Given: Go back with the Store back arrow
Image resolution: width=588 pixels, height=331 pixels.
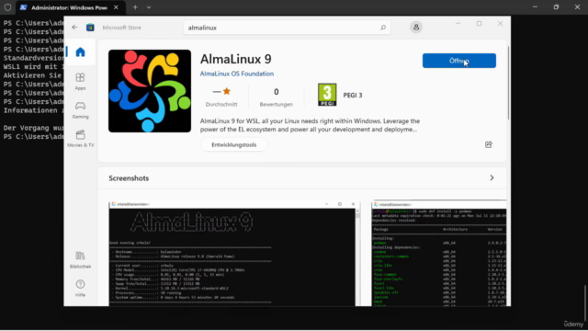Looking at the screenshot, I should (74, 27).
